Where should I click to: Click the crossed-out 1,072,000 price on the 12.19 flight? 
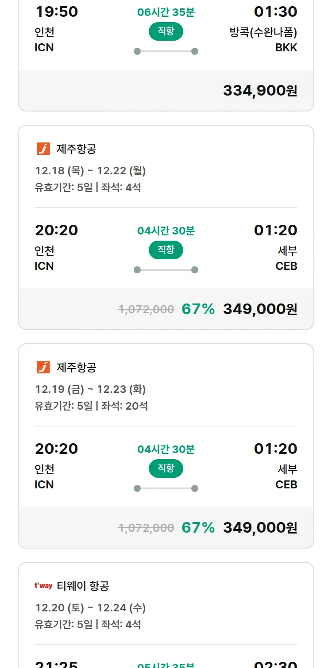pos(146,527)
